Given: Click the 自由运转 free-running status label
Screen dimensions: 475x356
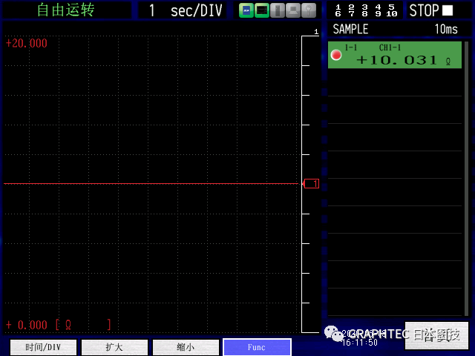Looking at the screenshot, I should click(x=66, y=10).
